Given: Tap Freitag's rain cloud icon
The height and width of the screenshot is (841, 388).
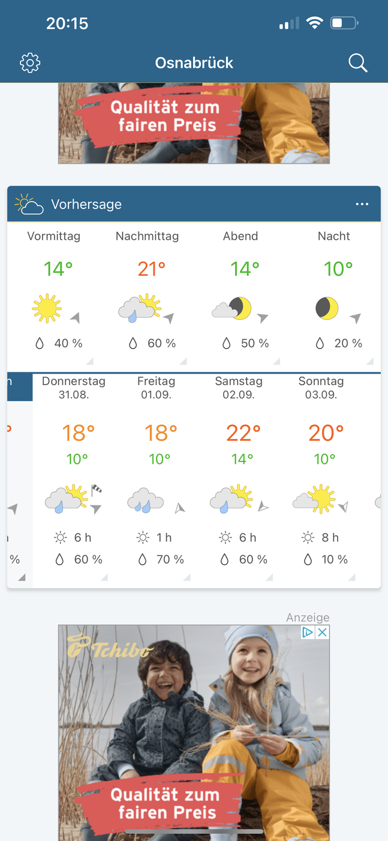Looking at the screenshot, I should 146,500.
